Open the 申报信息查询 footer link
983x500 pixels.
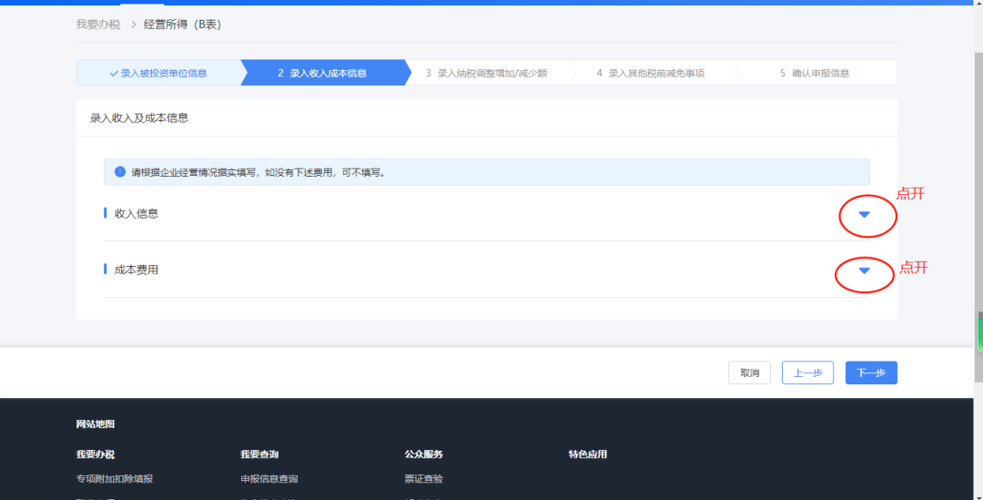click(x=269, y=479)
